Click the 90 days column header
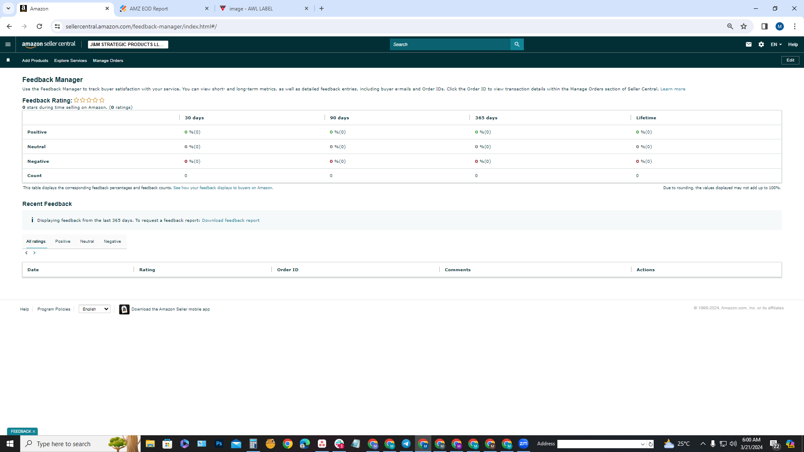 [x=339, y=118]
